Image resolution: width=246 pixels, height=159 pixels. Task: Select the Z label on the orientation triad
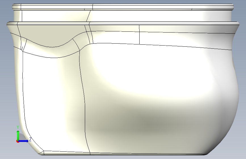[x=30, y=139]
